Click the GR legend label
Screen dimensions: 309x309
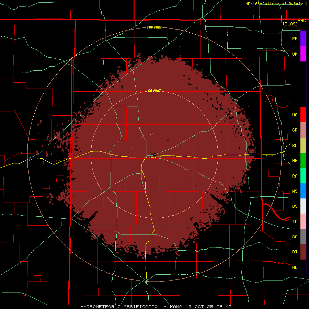(x=295, y=130)
